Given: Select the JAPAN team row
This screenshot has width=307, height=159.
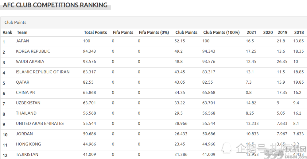Looking at the screenshot, I should point(153,42).
